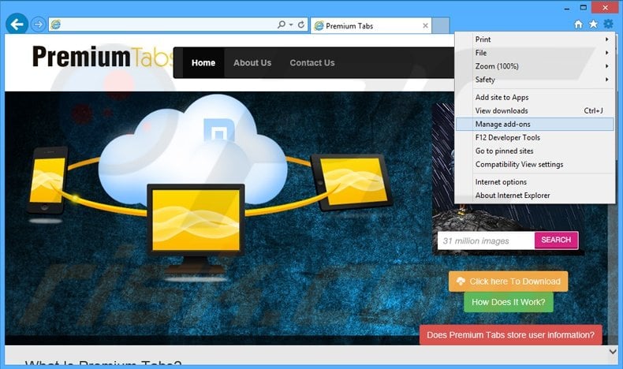The height and width of the screenshot is (369, 623).
Task: Click the How Does It Work? button
Action: 508,302
